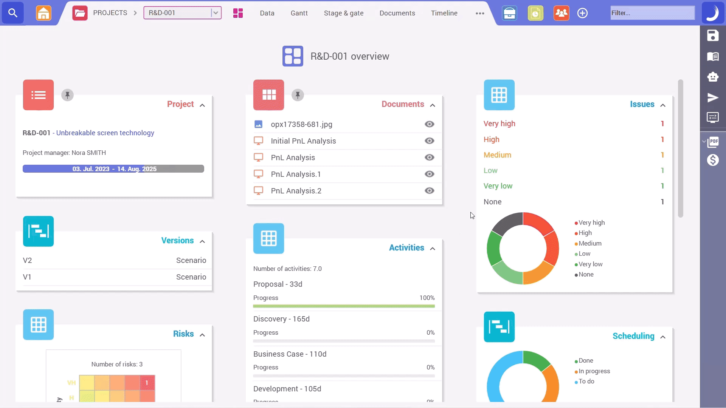
Task: Switch to the Stage & gate tab
Action: (x=344, y=12)
